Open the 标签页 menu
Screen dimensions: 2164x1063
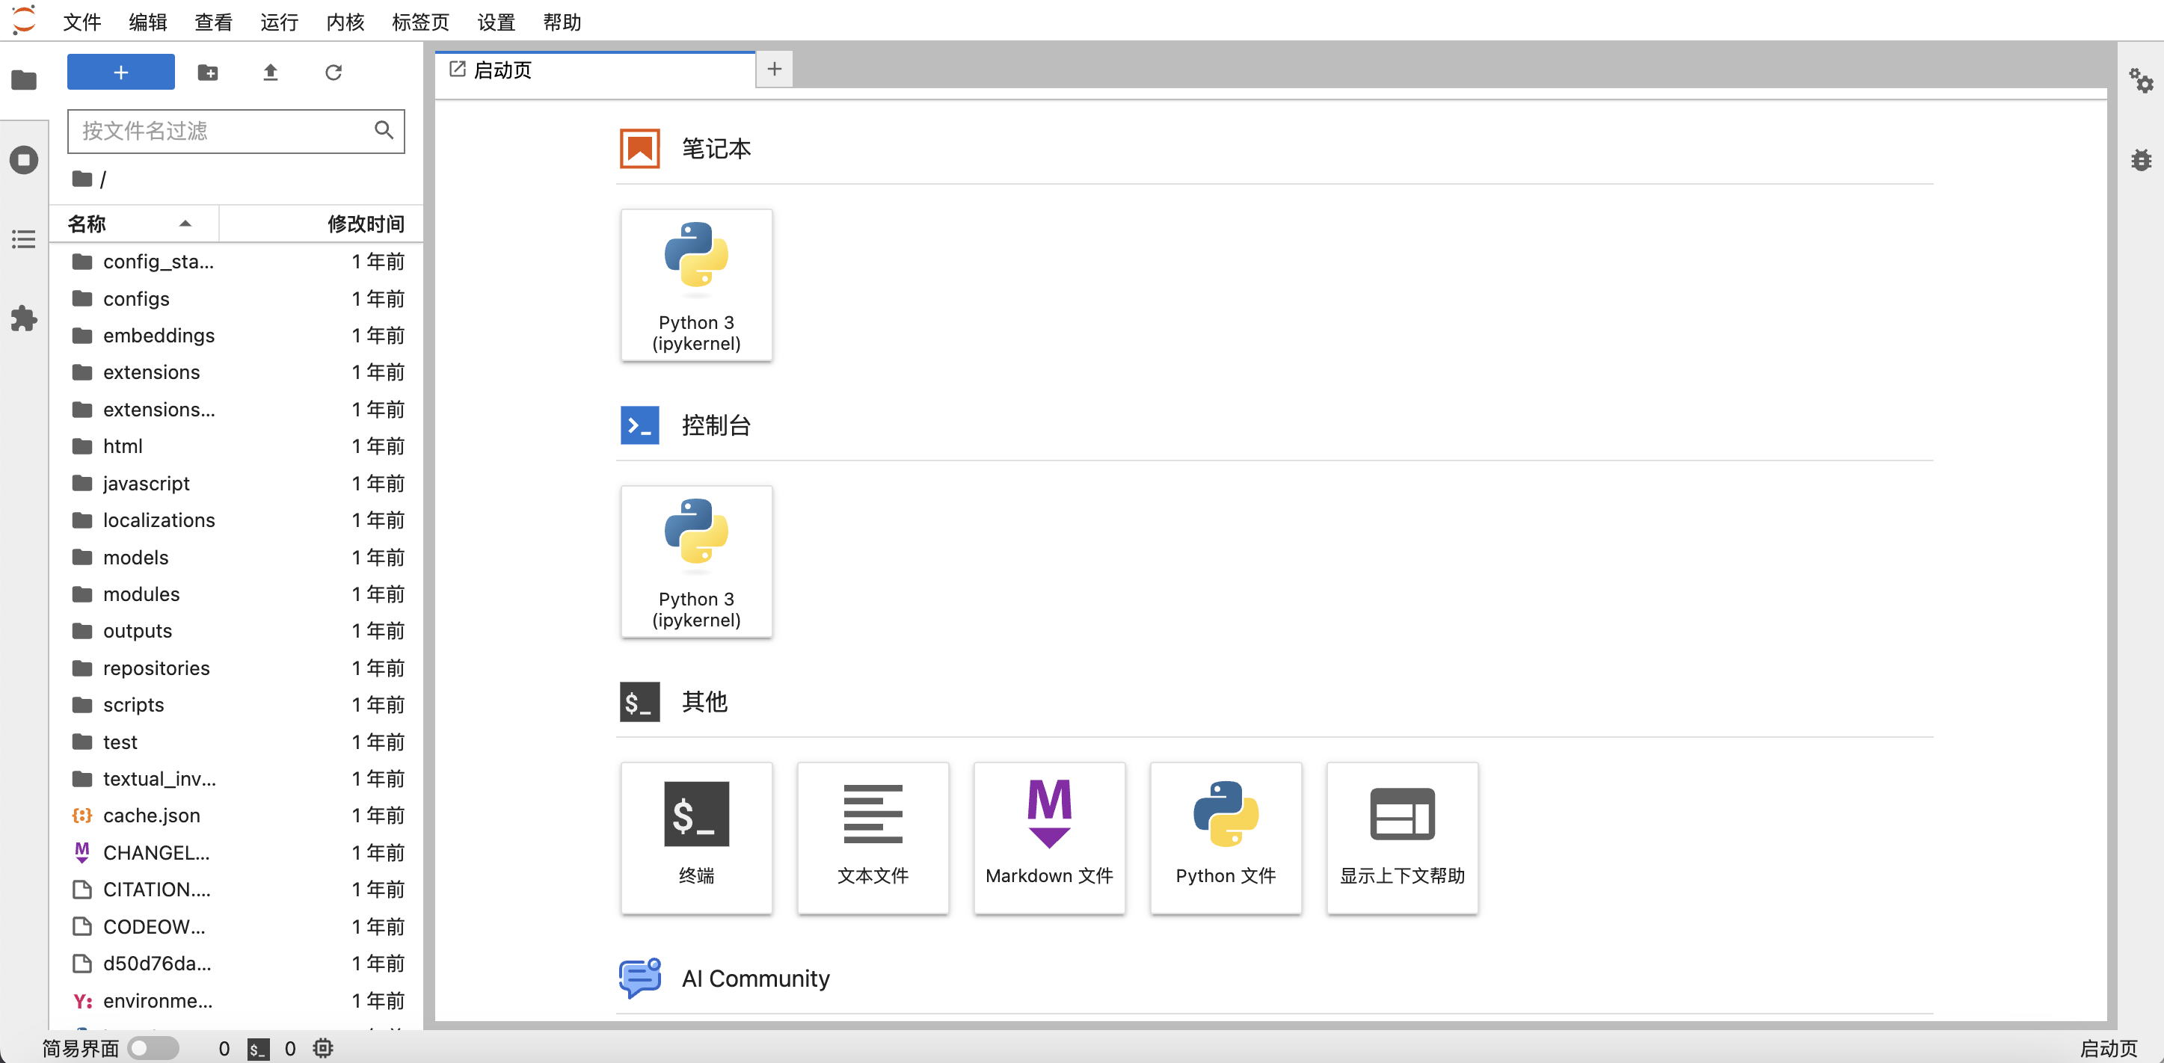coord(421,22)
